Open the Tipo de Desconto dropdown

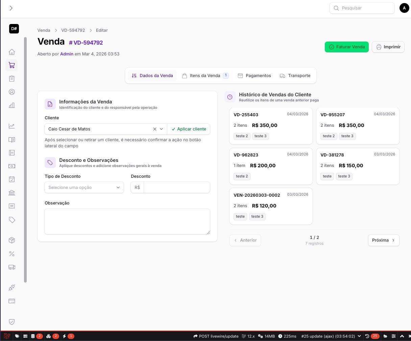pyautogui.click(x=84, y=187)
